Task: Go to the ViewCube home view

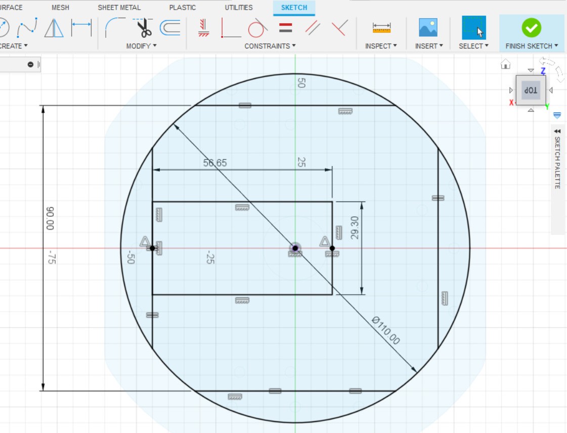Action: (505, 64)
